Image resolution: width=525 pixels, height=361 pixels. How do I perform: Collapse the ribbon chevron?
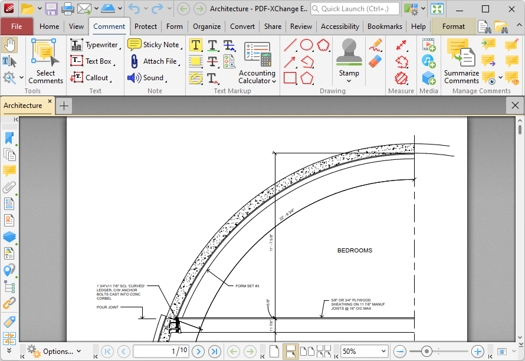(x=519, y=25)
